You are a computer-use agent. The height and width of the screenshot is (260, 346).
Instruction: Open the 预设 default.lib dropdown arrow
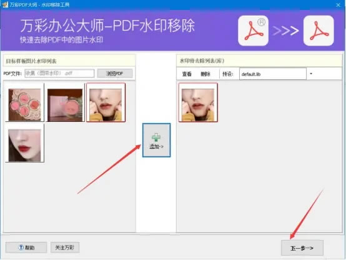click(x=311, y=74)
